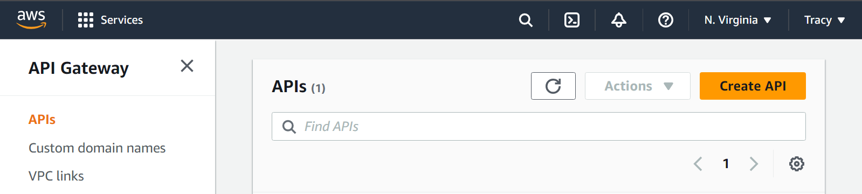Open the Services grid menu icon
Image resolution: width=862 pixels, height=194 pixels.
point(86,20)
